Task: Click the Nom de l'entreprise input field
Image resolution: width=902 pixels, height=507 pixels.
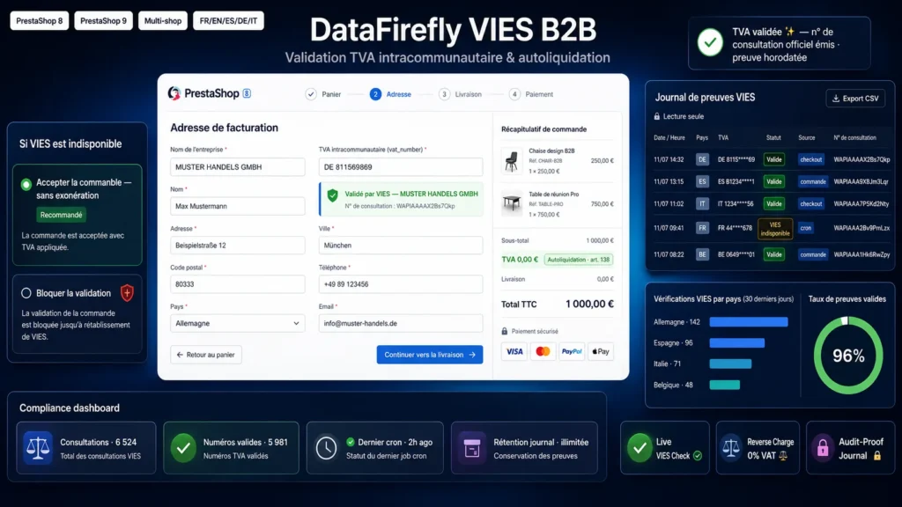Action: 238,166
